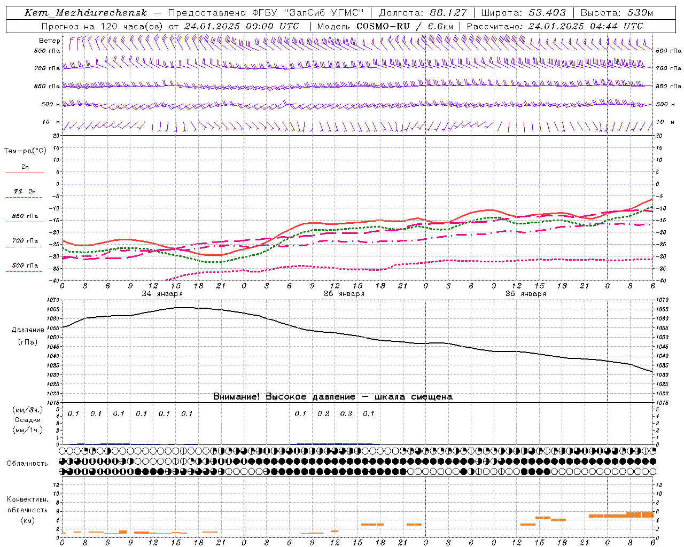The image size is (684, 547).
Task: Click the dotted pink 500 гПа legend line sample
Action: tap(24, 271)
